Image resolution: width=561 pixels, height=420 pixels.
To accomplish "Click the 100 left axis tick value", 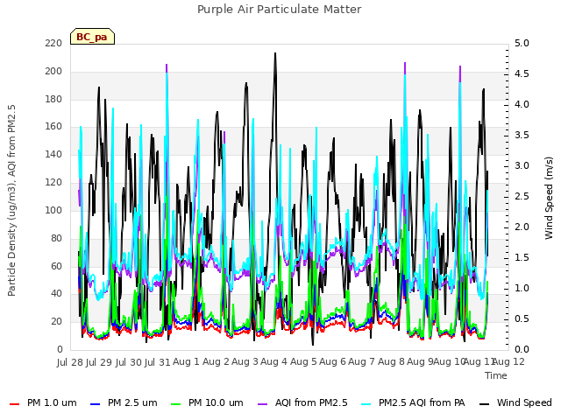I will 53,210.
